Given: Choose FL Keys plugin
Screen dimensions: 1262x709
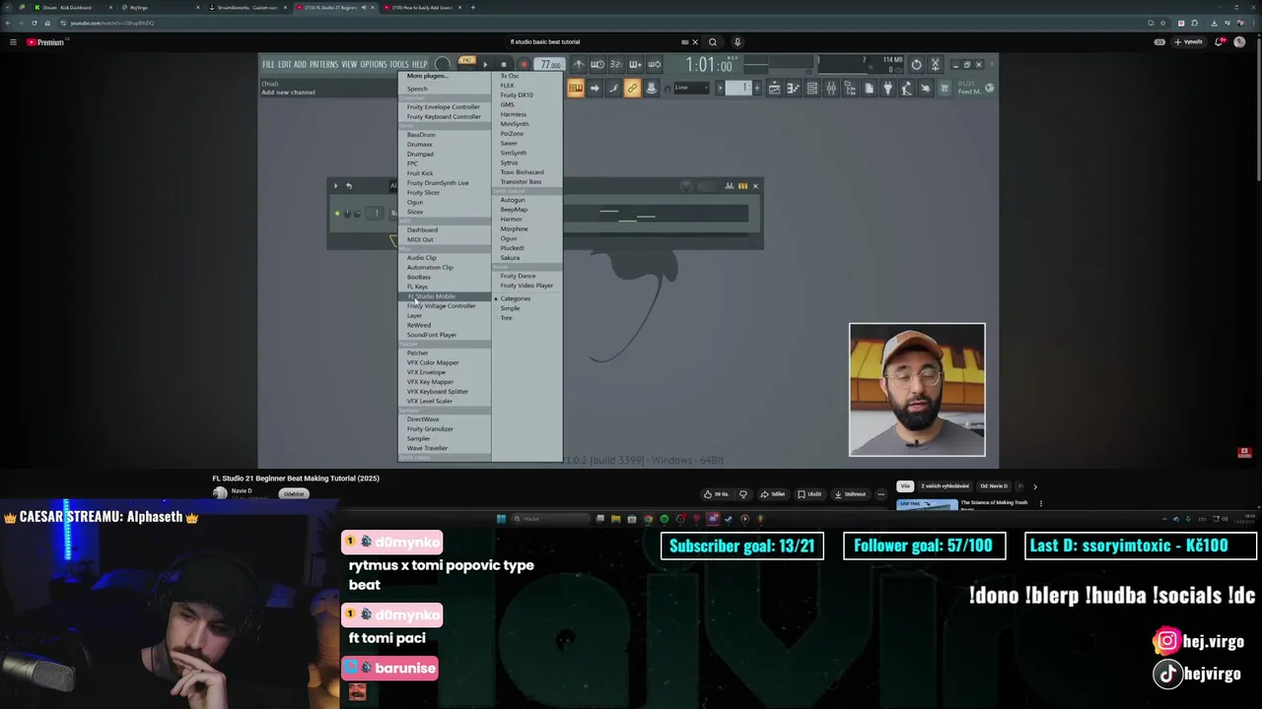Looking at the screenshot, I should pos(417,287).
